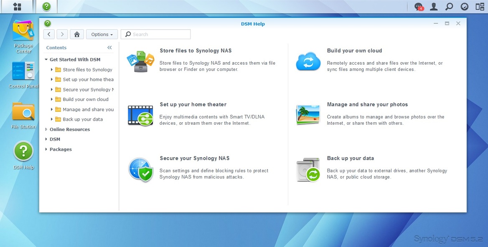The width and height of the screenshot is (488, 247).
Task: Open the user account options icon
Action: click(434, 7)
